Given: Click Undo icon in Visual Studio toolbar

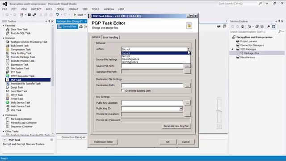Looking at the screenshot, I should click(x=57, y=15).
